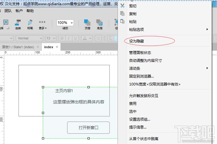Open the 帐户 (Account) menu

tap(19, 11)
